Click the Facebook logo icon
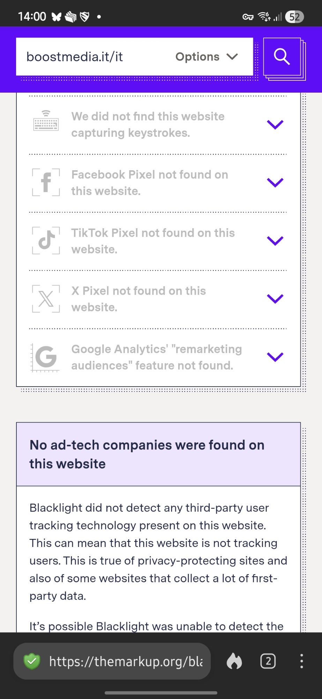Image resolution: width=322 pixels, height=699 pixels. 46,182
